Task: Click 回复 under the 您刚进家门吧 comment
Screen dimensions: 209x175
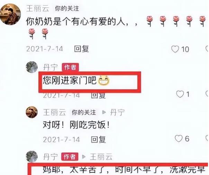Action: pos(98,95)
